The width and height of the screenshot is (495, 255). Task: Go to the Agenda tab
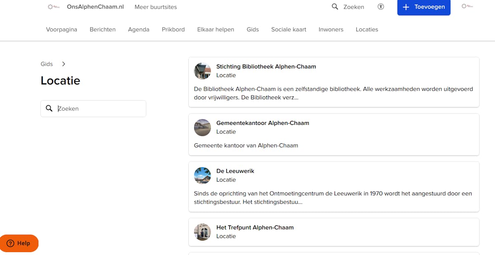pyautogui.click(x=139, y=29)
